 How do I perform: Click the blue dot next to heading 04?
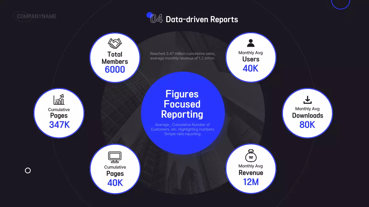click(149, 14)
